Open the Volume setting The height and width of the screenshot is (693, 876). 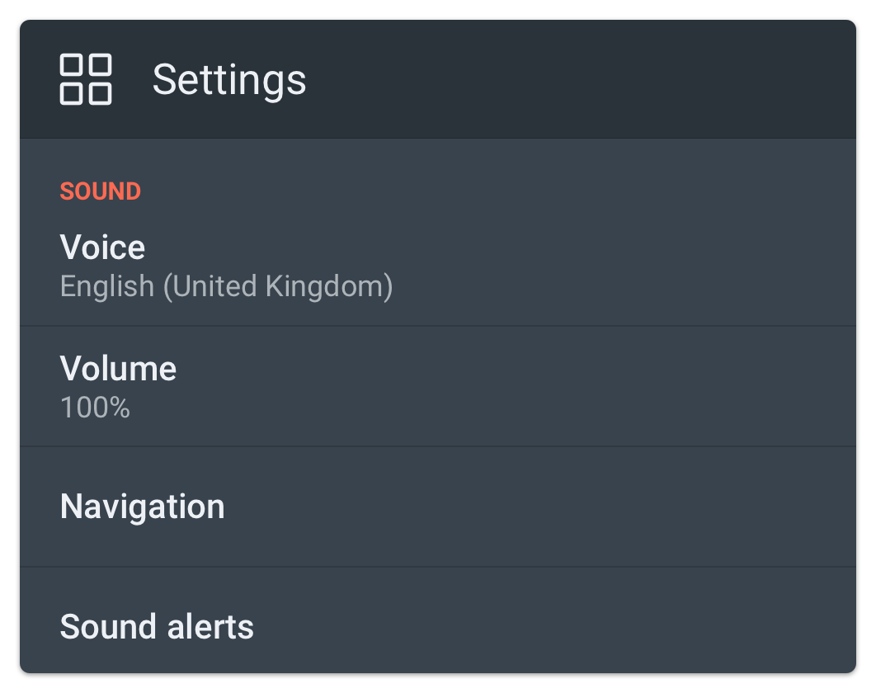pos(437,386)
